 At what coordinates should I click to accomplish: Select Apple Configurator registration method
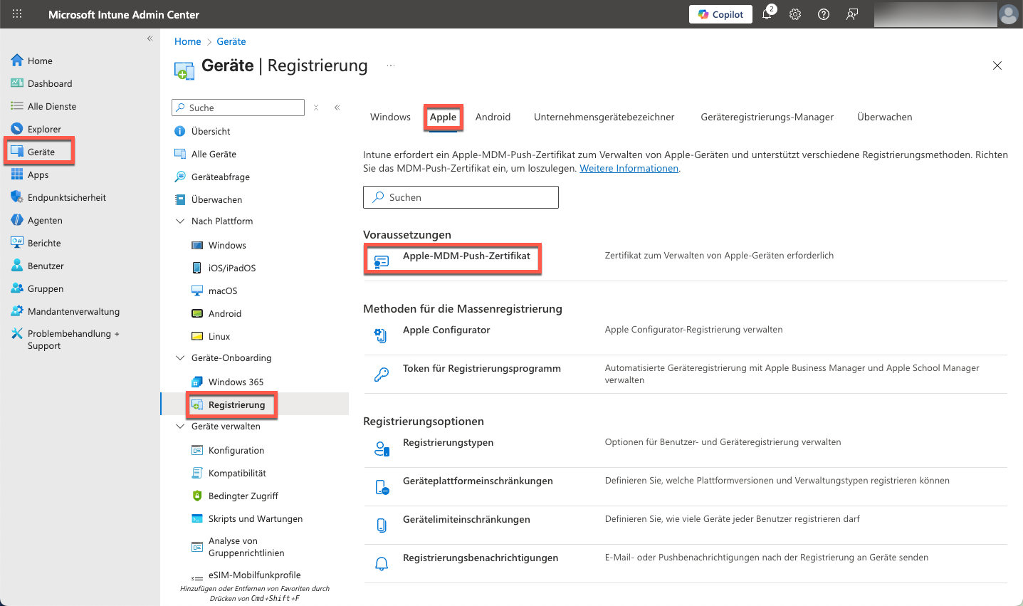click(x=446, y=330)
